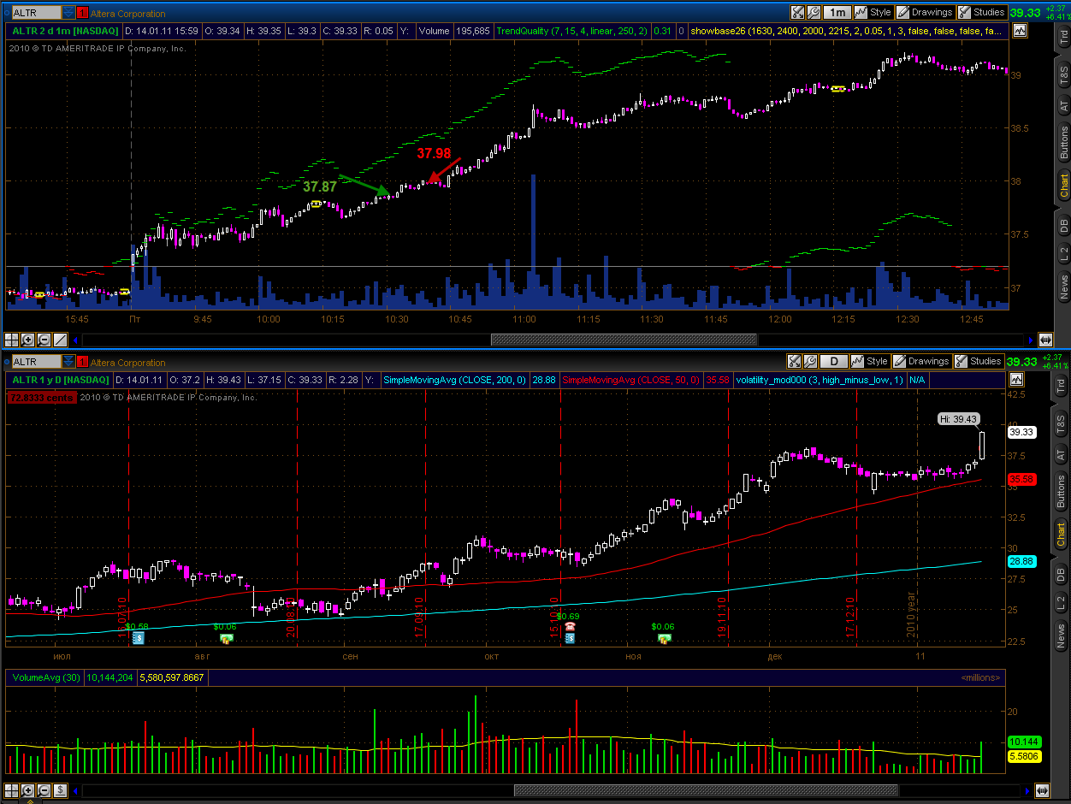The width and height of the screenshot is (1071, 804).
Task: Click the dollar sign icon on lower chart
Action: pyautogui.click(x=60, y=792)
